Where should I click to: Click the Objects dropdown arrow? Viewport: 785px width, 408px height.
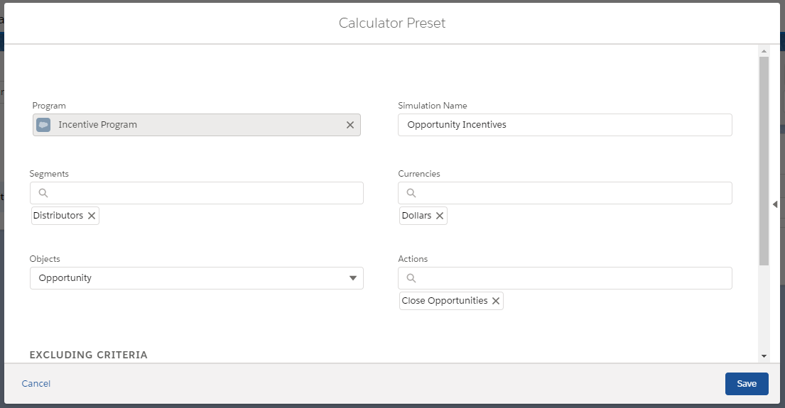point(353,278)
